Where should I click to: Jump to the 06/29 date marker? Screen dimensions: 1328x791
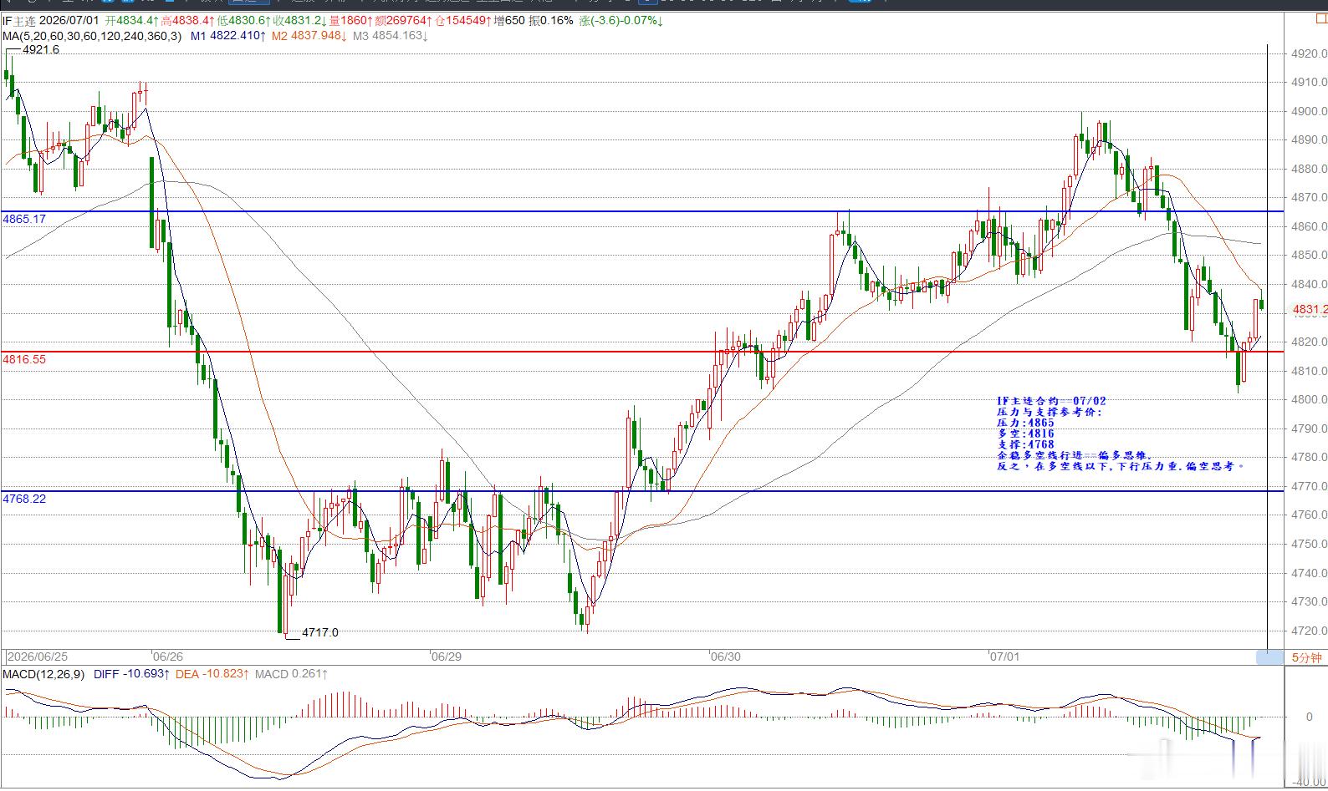(x=447, y=657)
